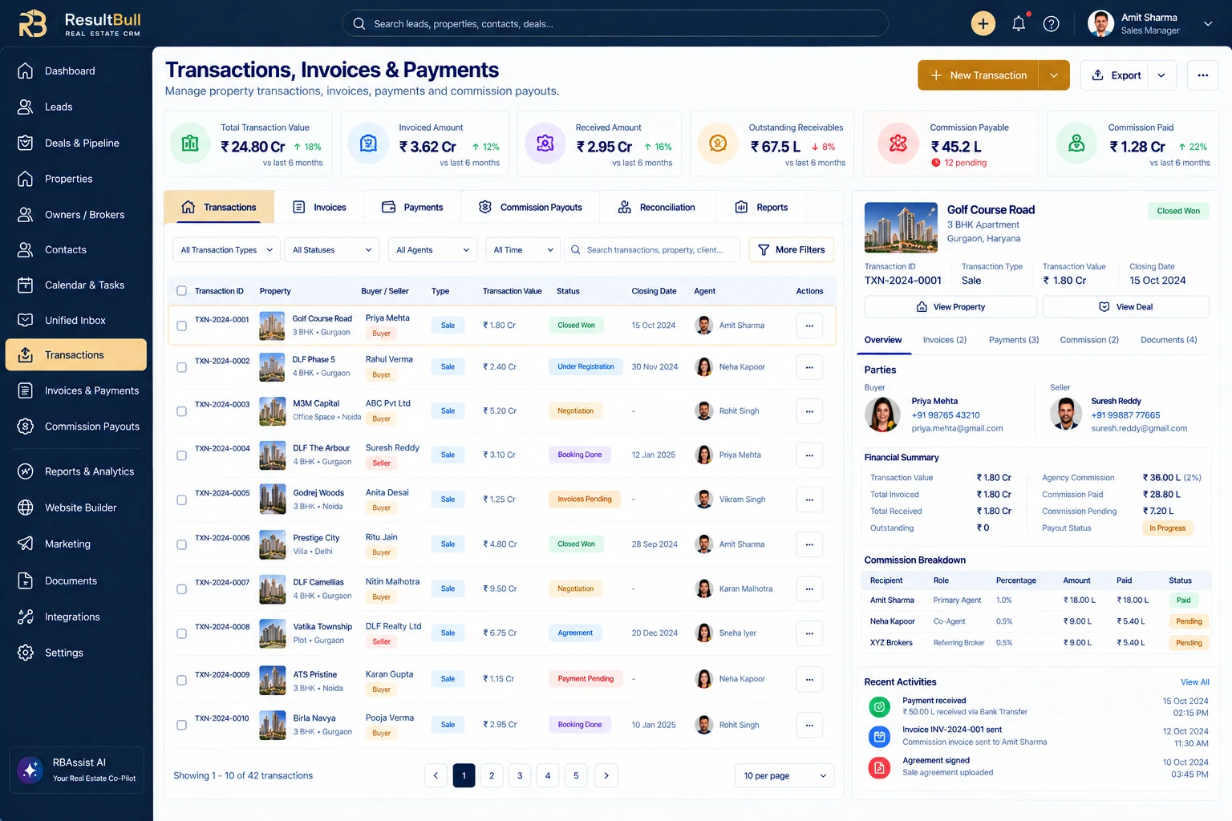Tick the checkbox for TXN-2024-0010
The image size is (1232, 821).
pyautogui.click(x=181, y=725)
